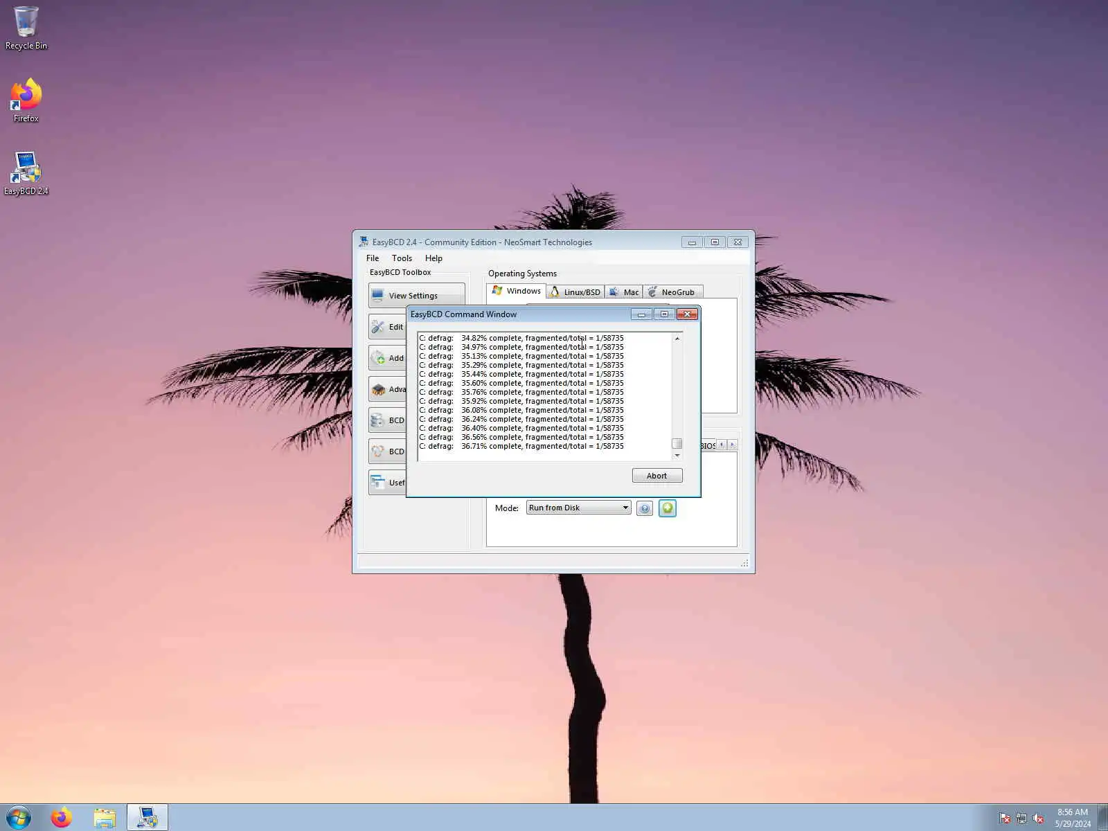Open the Help menu in EasyBCD

(434, 258)
